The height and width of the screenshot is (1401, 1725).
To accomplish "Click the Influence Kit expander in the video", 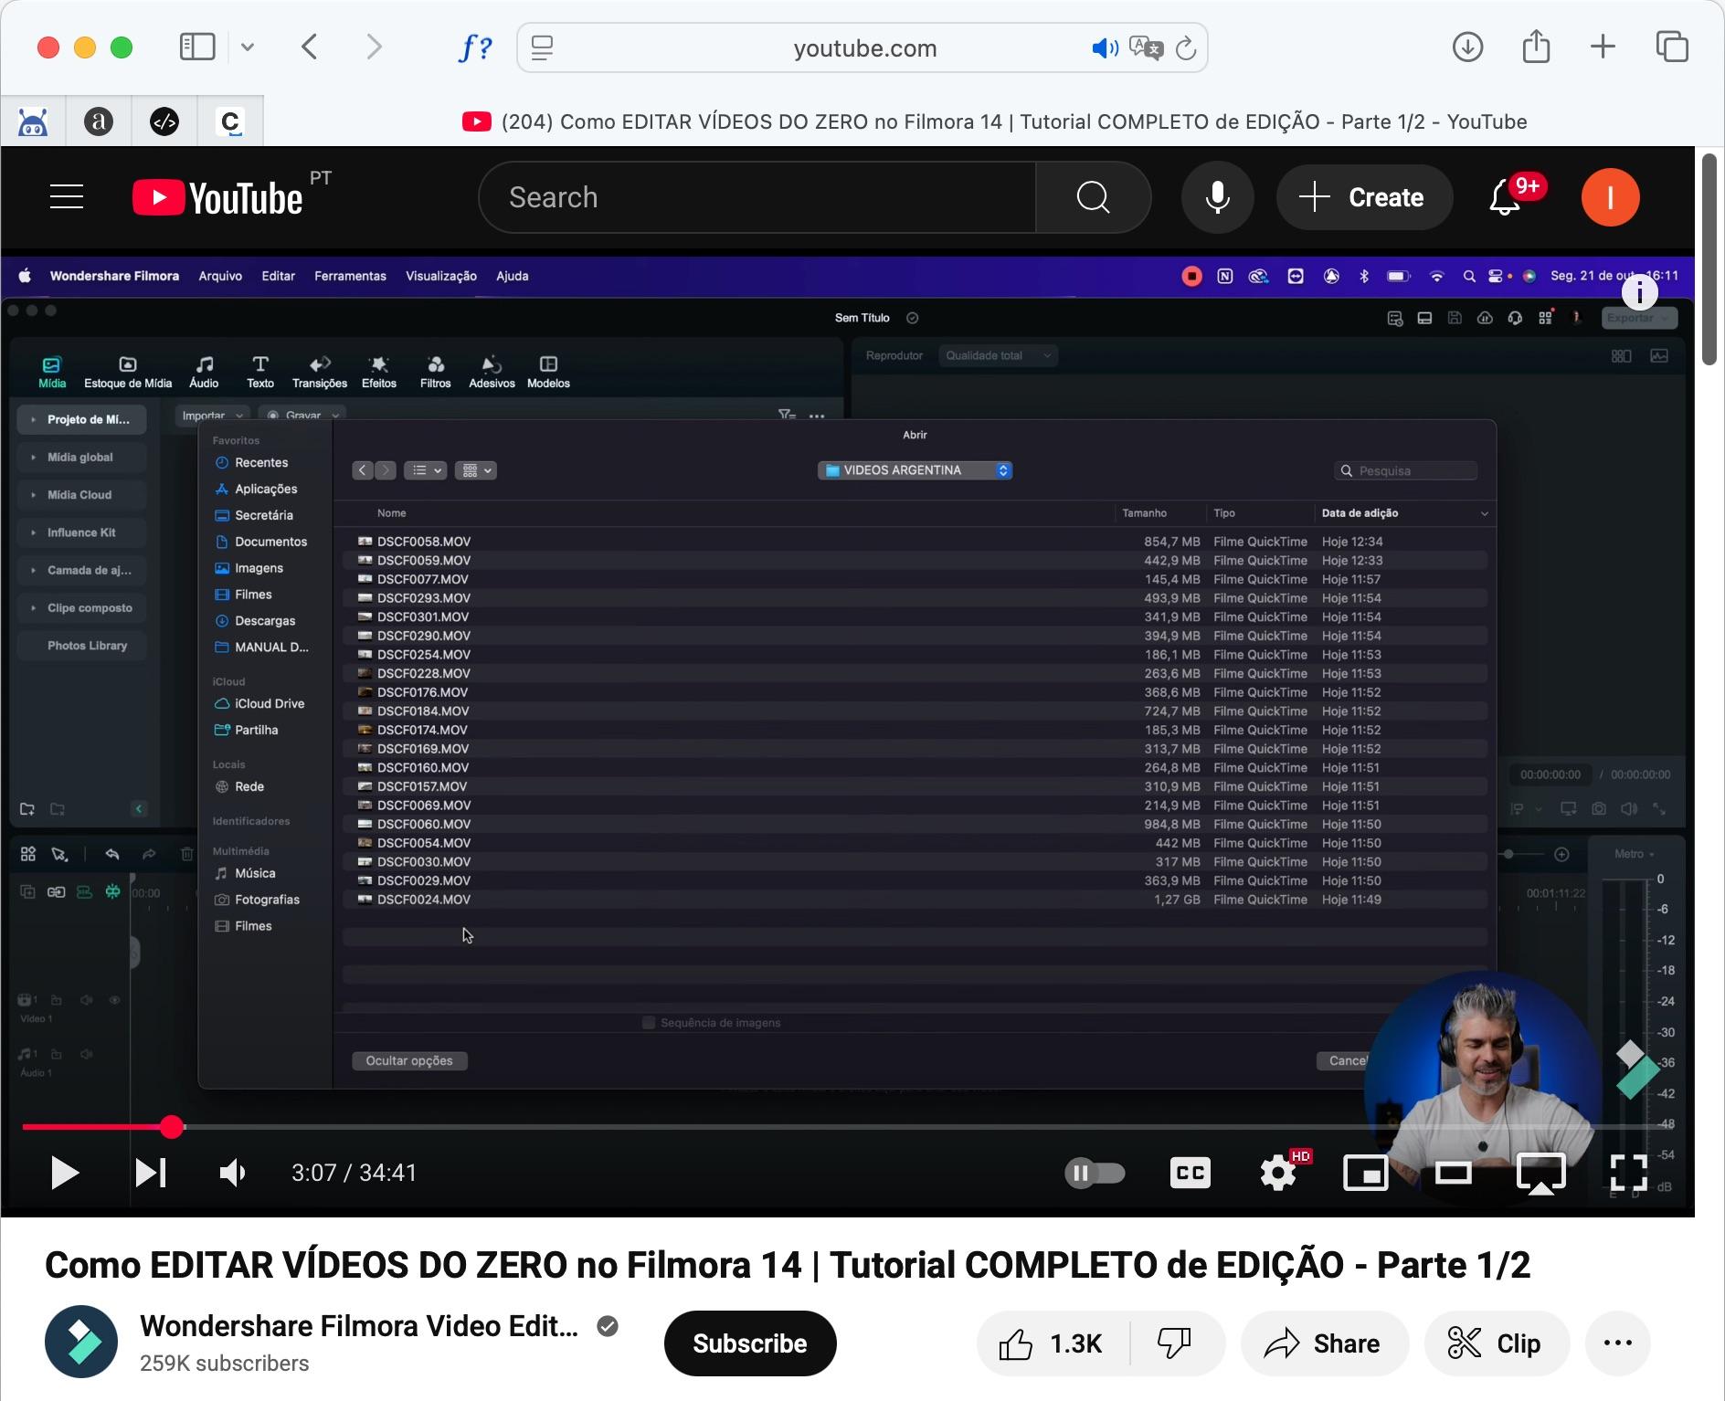I will click(x=33, y=532).
